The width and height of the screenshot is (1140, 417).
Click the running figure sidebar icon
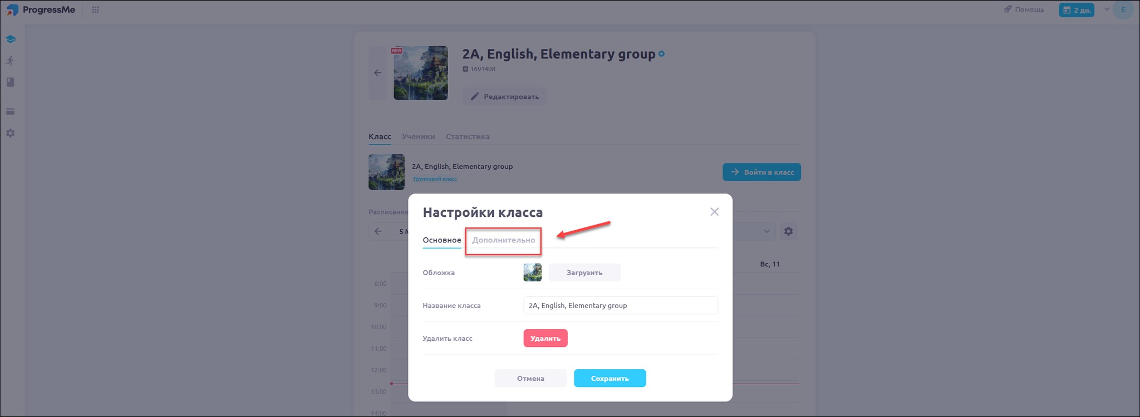pos(11,61)
